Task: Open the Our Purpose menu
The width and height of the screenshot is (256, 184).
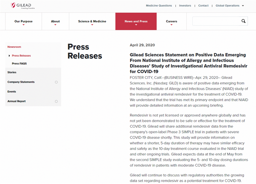Action: coord(24,21)
